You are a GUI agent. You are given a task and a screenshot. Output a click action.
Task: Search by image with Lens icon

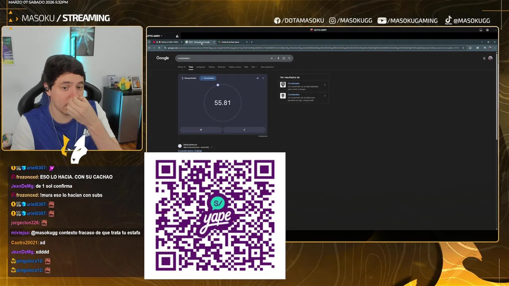(284, 58)
